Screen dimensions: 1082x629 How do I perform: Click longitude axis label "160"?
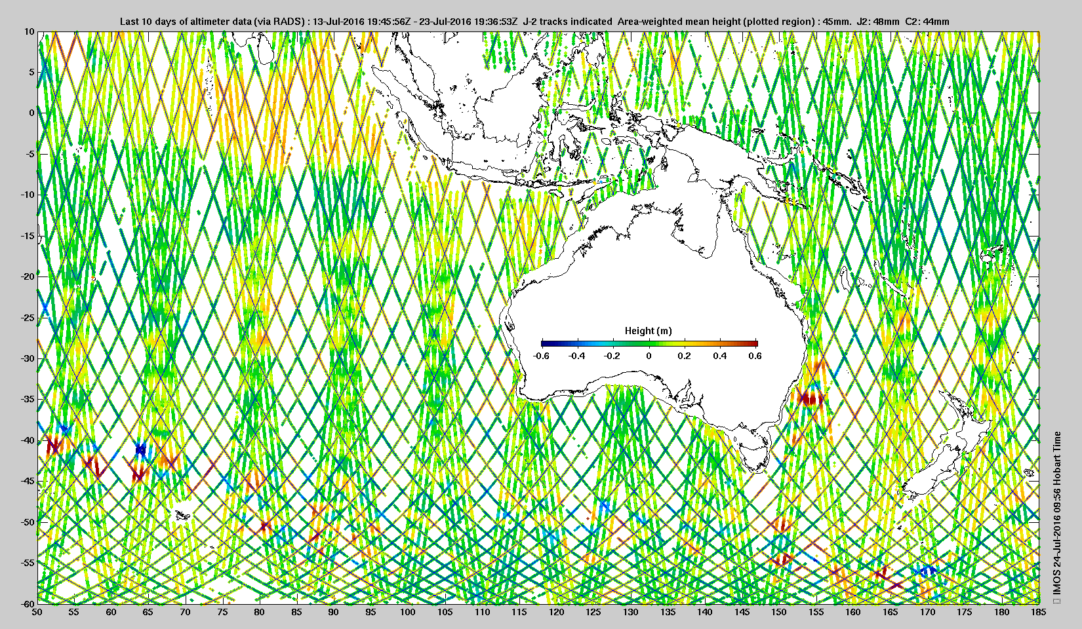click(x=853, y=612)
